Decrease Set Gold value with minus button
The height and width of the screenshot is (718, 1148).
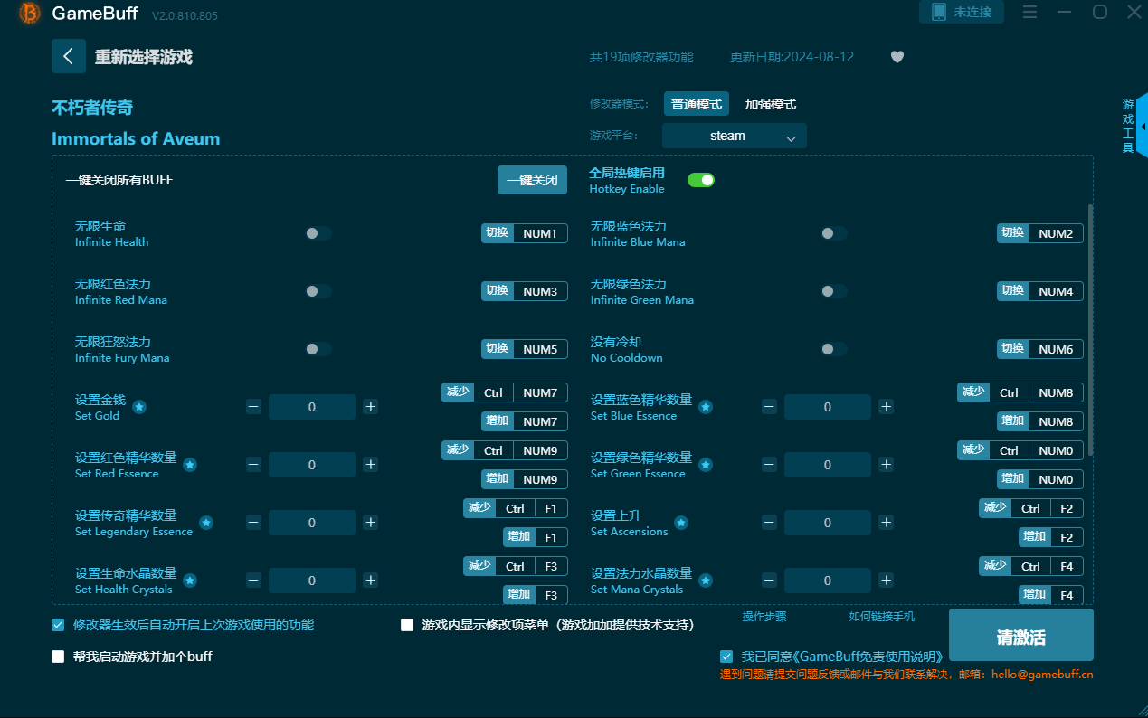coord(253,407)
